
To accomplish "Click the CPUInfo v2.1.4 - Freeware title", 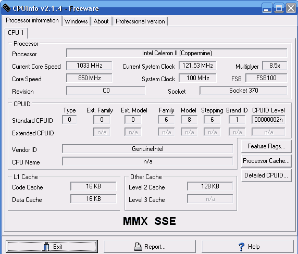I will point(56,8).
